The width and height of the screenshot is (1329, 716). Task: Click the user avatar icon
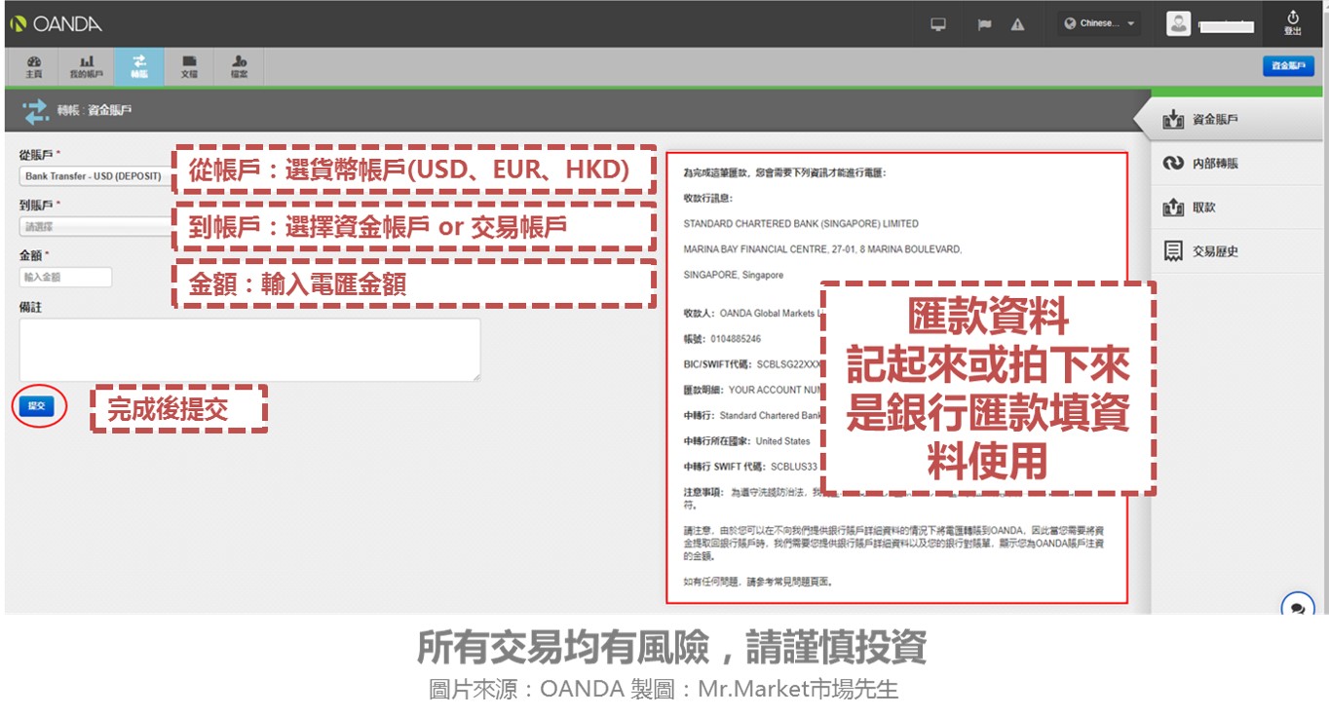[1178, 23]
